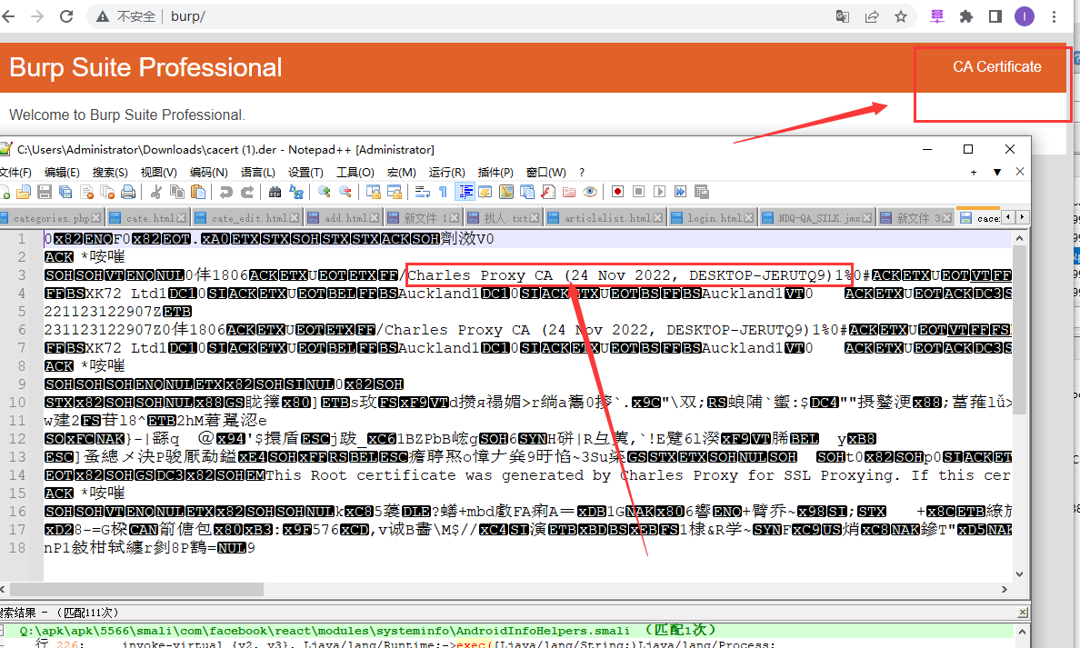Open the 编码(N) encoding menu
1080x648 pixels.
click(x=208, y=172)
